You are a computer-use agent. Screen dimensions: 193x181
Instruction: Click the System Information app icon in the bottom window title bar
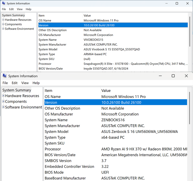coord(4,76)
